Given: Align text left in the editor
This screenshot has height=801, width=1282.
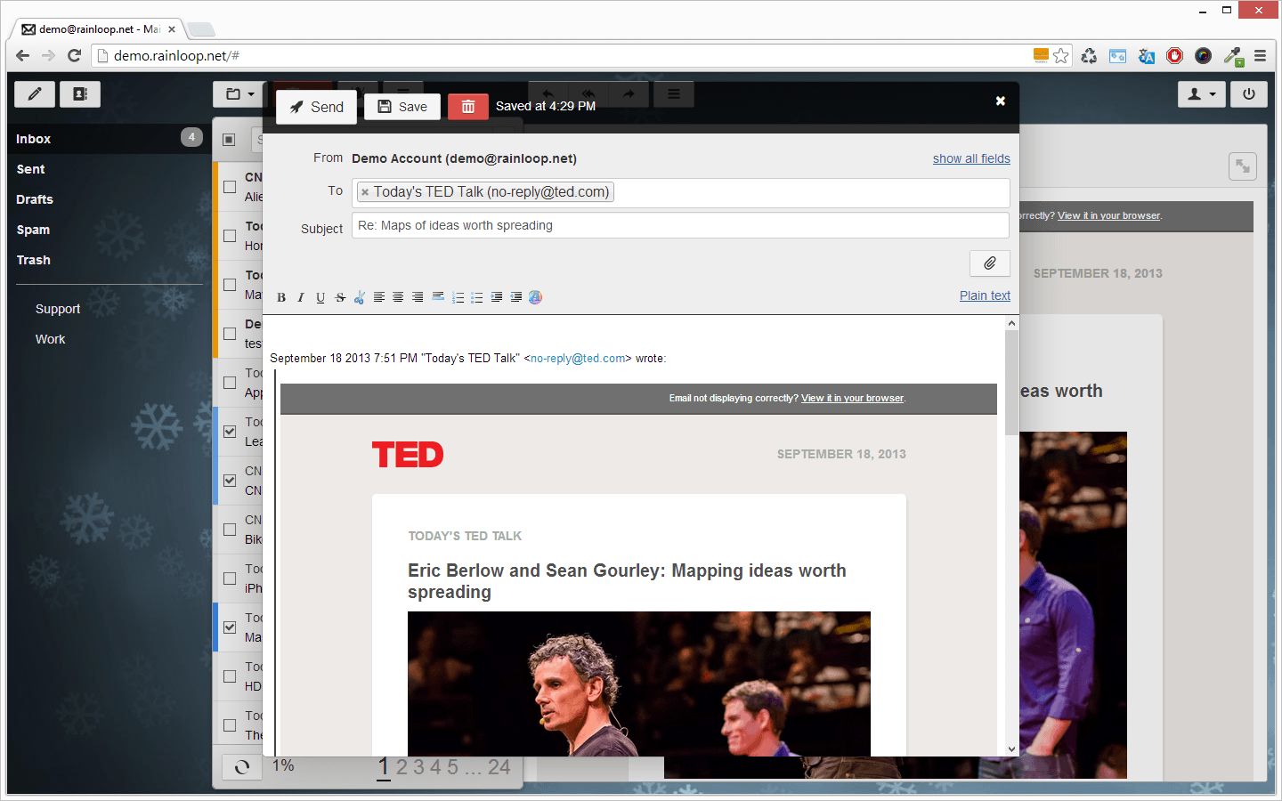Looking at the screenshot, I should [x=379, y=297].
